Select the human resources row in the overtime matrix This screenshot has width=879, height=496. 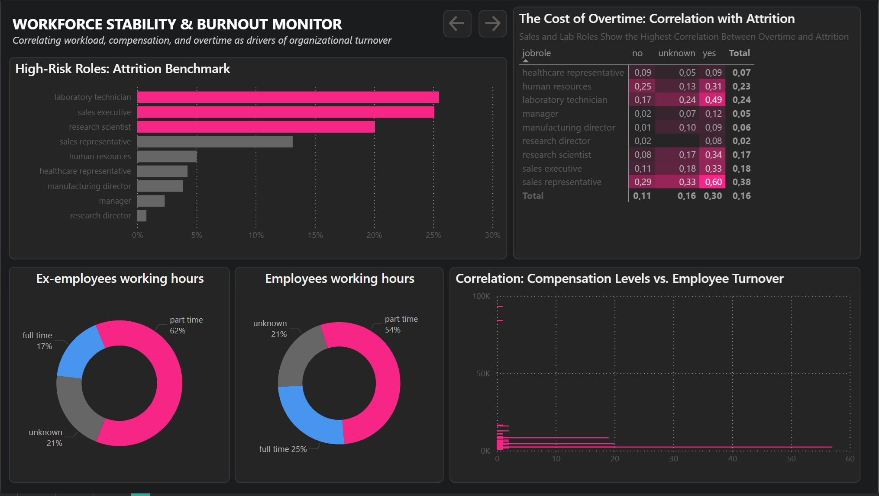(x=556, y=86)
